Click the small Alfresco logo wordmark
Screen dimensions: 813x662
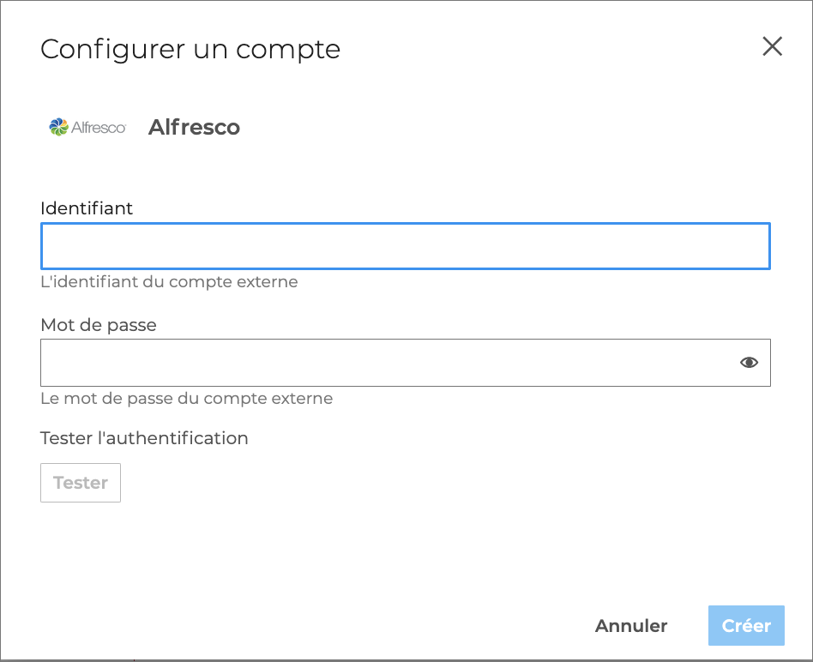pos(99,128)
